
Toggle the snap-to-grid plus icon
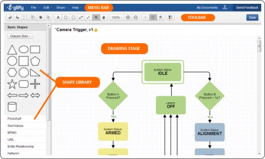(145, 17)
